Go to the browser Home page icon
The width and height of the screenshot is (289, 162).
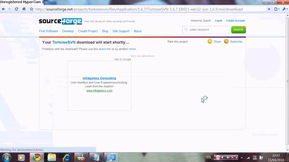[x=24, y=9]
